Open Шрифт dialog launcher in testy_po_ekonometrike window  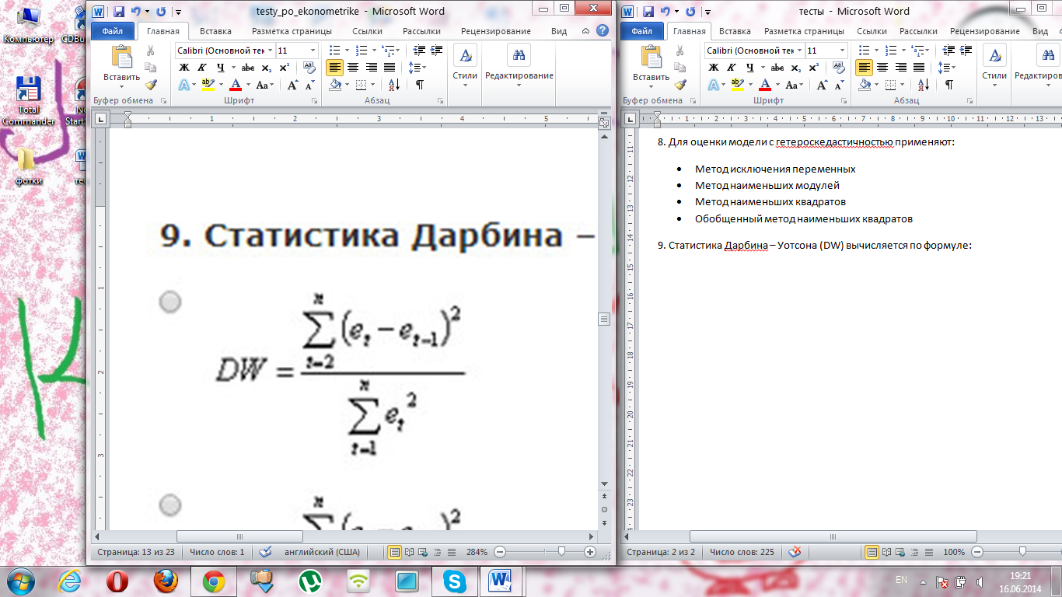[315, 101]
